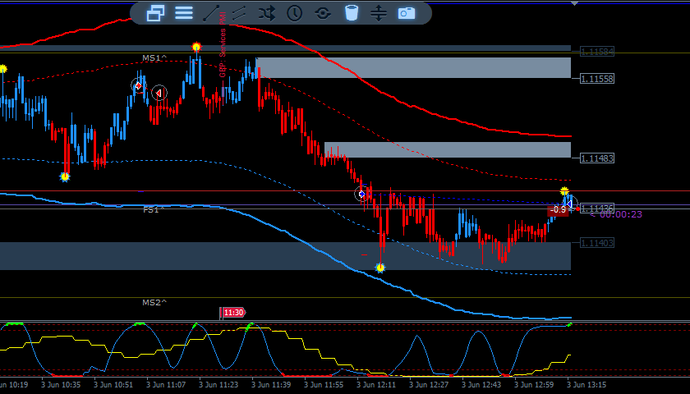This screenshot has width=690, height=394.
Task: Click the red 11:30 event flag
Action: coord(232,313)
